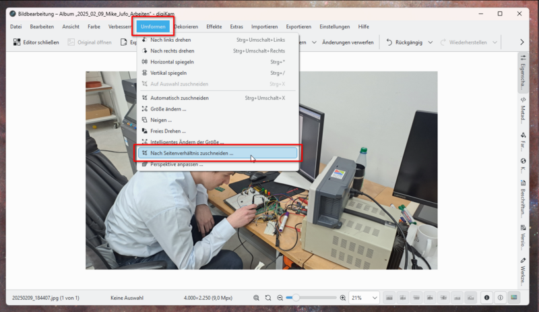Toggle the color-managed view icon

(x=513, y=298)
